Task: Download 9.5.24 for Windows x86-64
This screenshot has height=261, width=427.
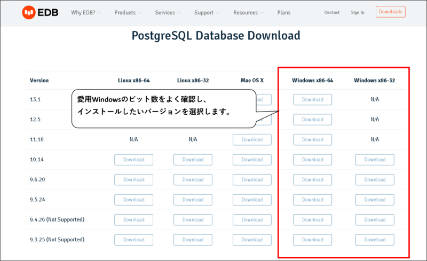Action: [x=312, y=200]
